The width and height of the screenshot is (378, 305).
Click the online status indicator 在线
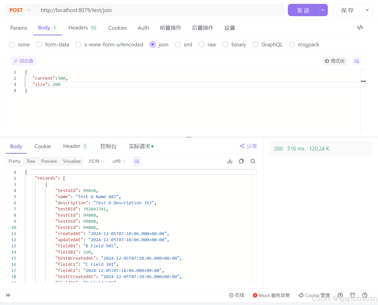pos(237,295)
